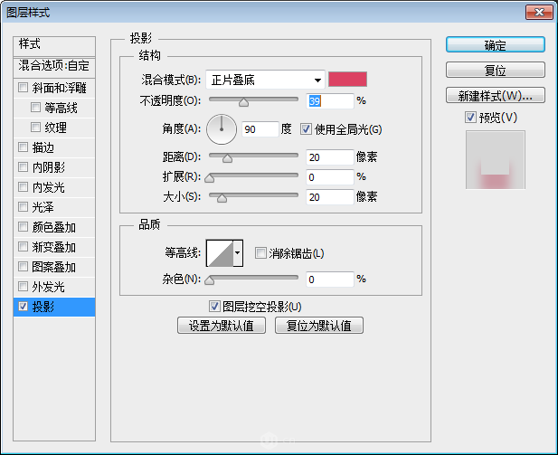Image resolution: width=558 pixels, height=455 pixels.
Task: Click the 不透明度 slider handle
Action: pyautogui.click(x=244, y=102)
